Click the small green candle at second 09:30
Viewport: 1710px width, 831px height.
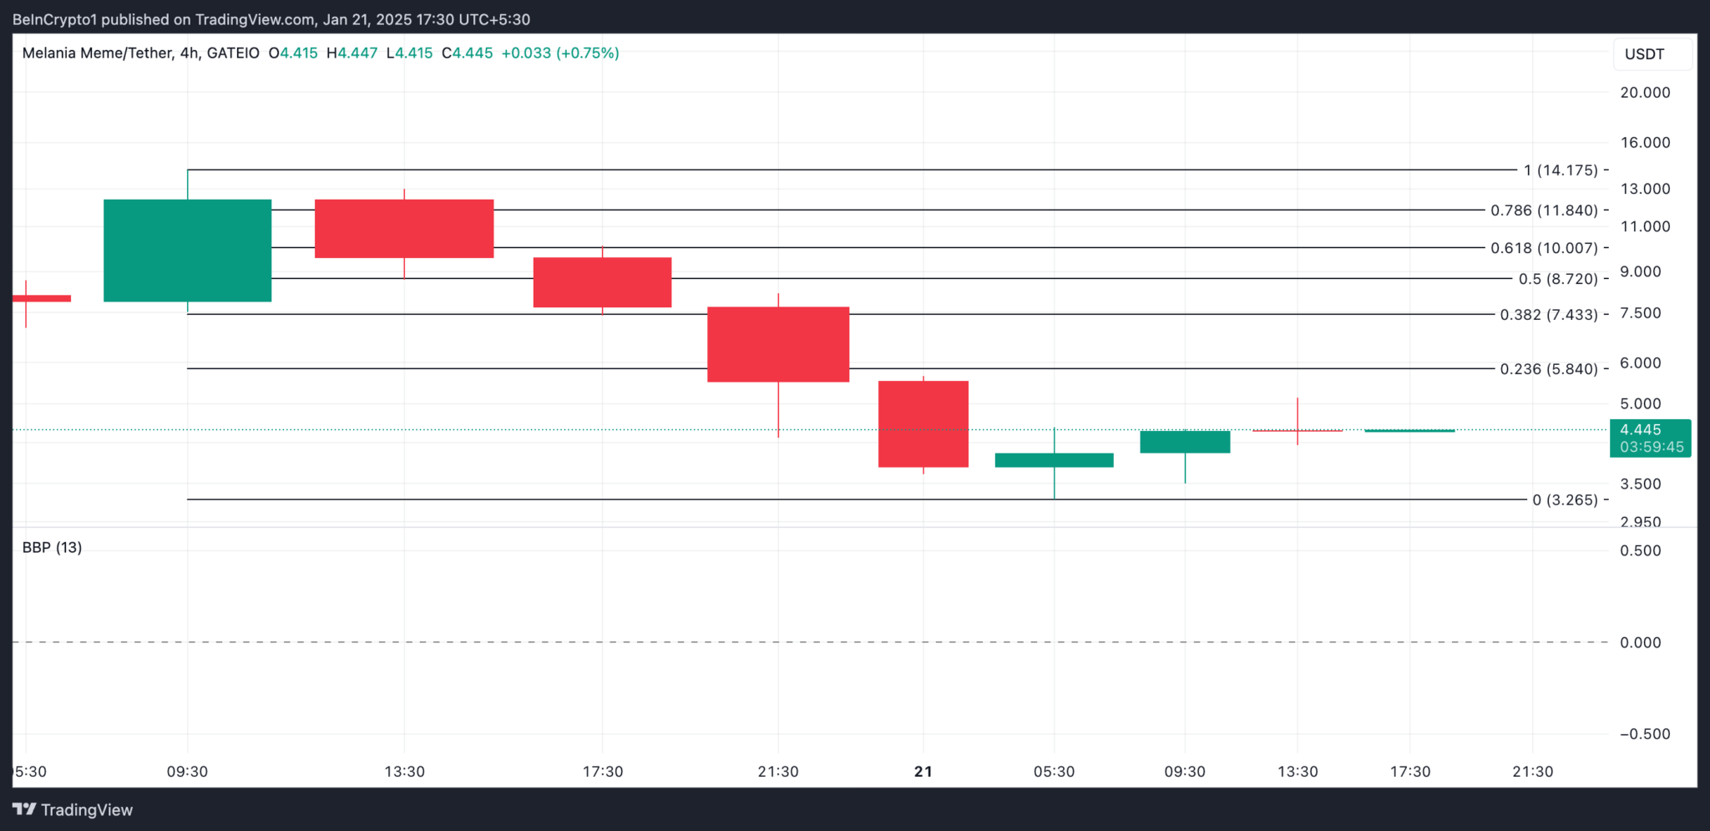pyautogui.click(x=1185, y=442)
